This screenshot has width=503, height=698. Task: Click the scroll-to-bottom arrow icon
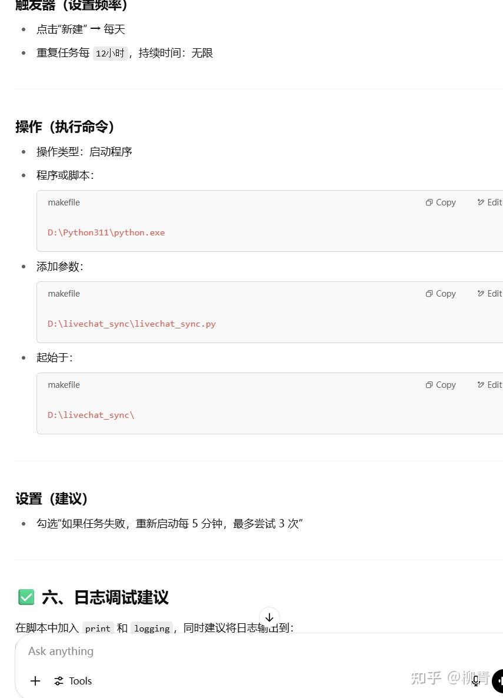click(269, 617)
